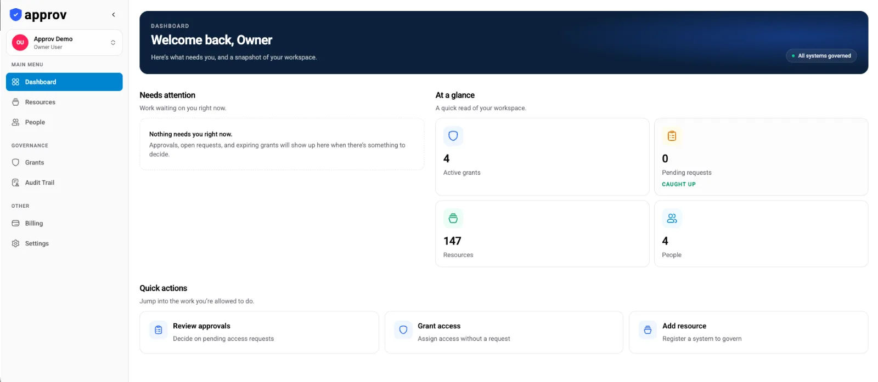
Task: Click the Resources sidebar icon
Action: [x=15, y=102]
